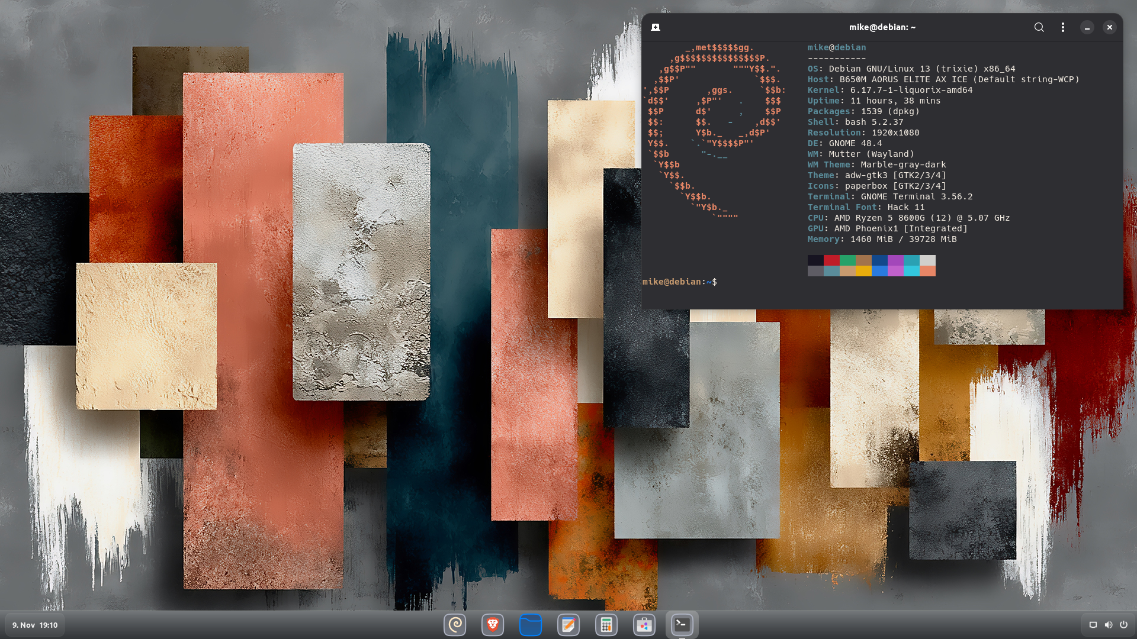
Task: Launch Brave browser from the dock
Action: (x=493, y=625)
